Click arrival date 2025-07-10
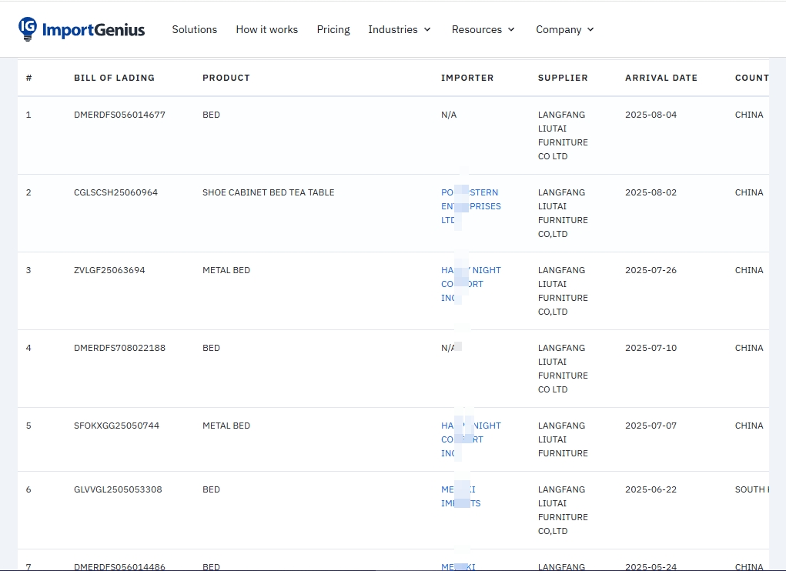 point(651,348)
